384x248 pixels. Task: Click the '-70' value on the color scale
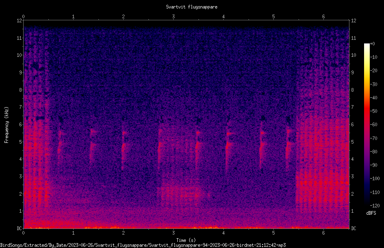click(x=374, y=138)
